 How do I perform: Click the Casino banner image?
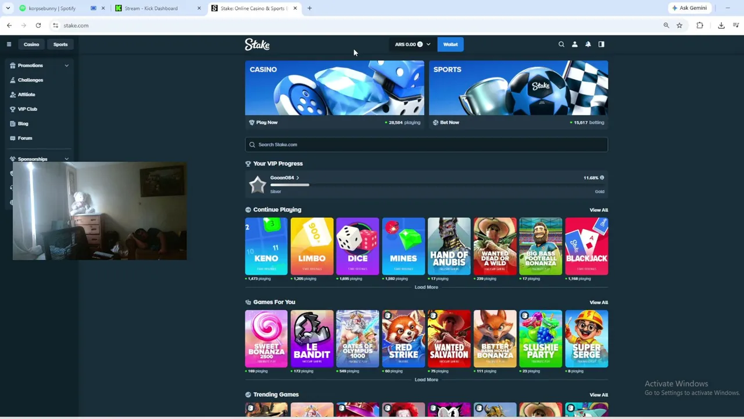[334, 88]
